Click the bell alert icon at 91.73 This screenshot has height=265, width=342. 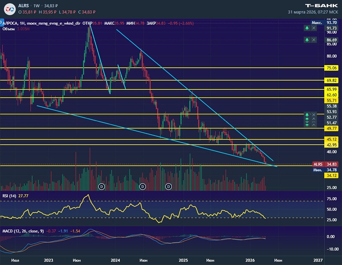[307, 28]
